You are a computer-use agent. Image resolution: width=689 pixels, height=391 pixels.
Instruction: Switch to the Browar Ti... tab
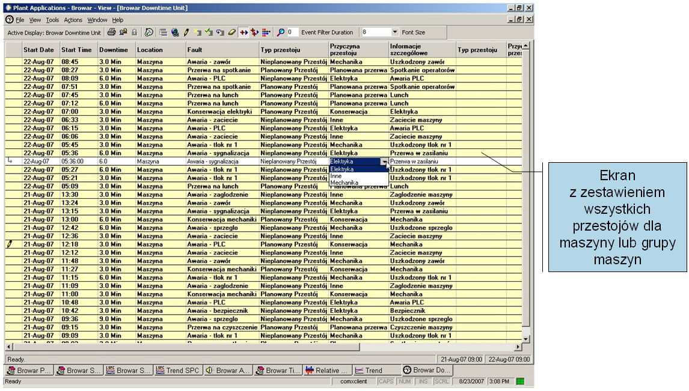(x=278, y=371)
